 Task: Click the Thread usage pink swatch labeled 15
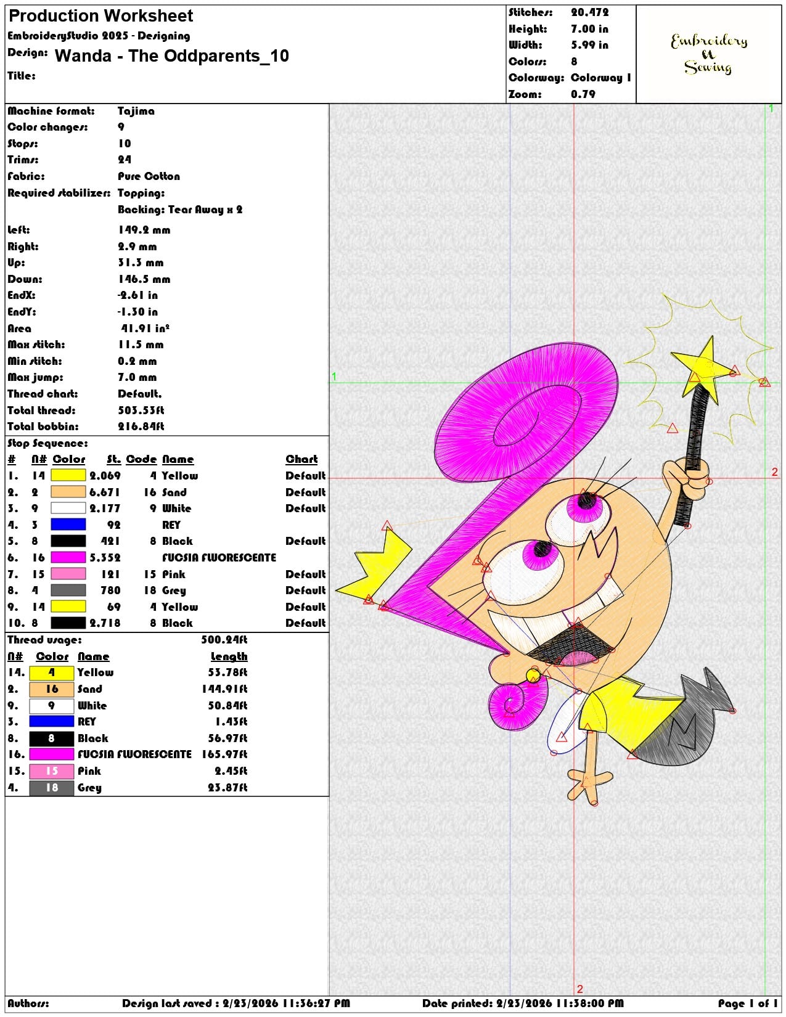(x=52, y=770)
